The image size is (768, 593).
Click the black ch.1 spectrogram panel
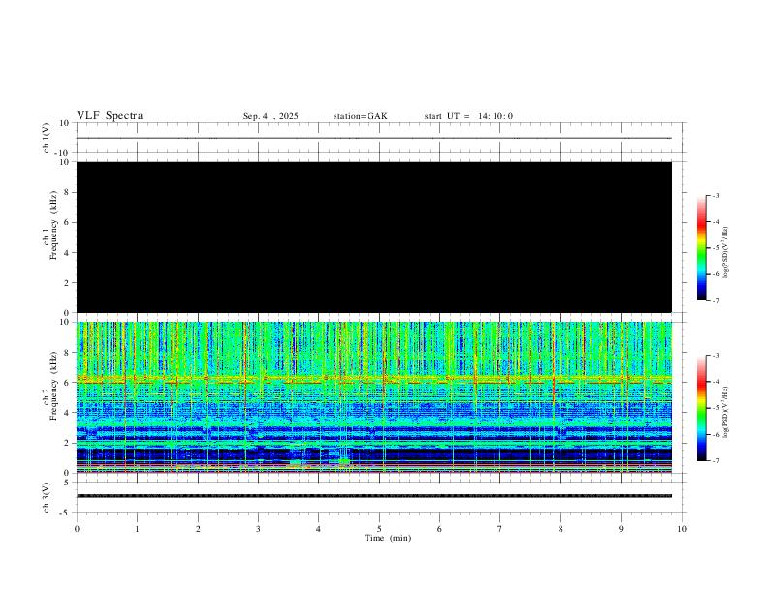(x=374, y=236)
